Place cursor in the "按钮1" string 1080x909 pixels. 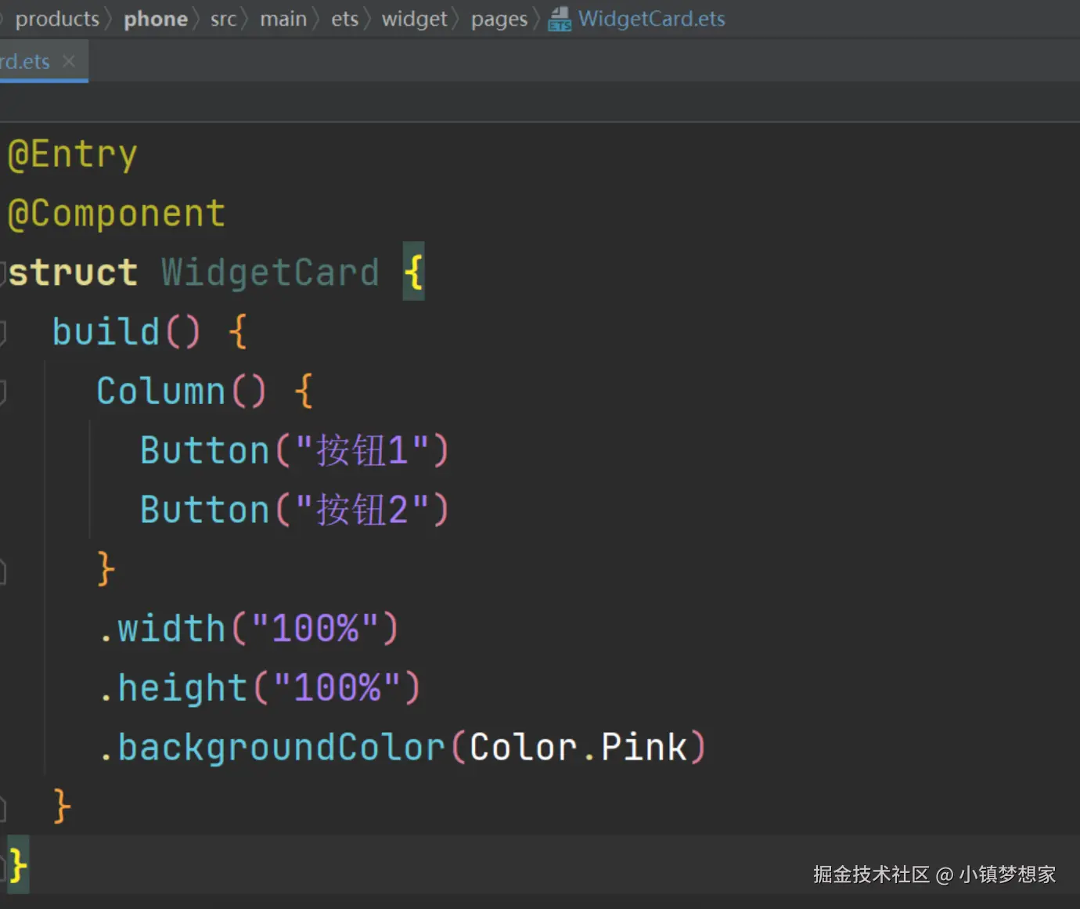point(362,451)
